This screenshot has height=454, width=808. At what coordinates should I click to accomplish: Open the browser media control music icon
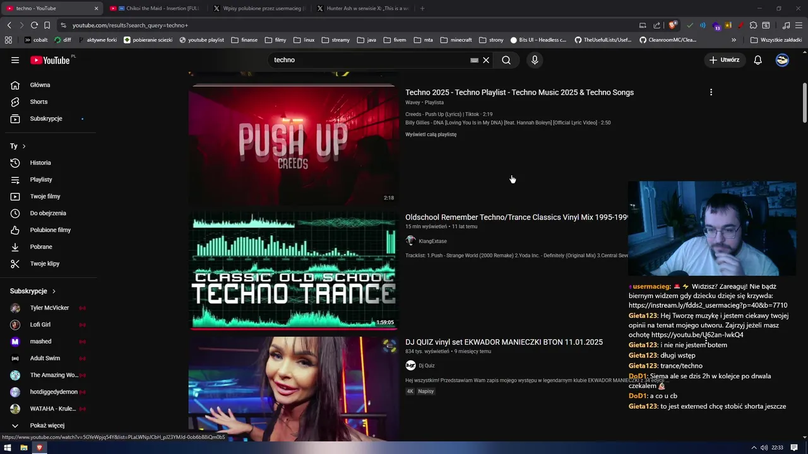point(786,25)
